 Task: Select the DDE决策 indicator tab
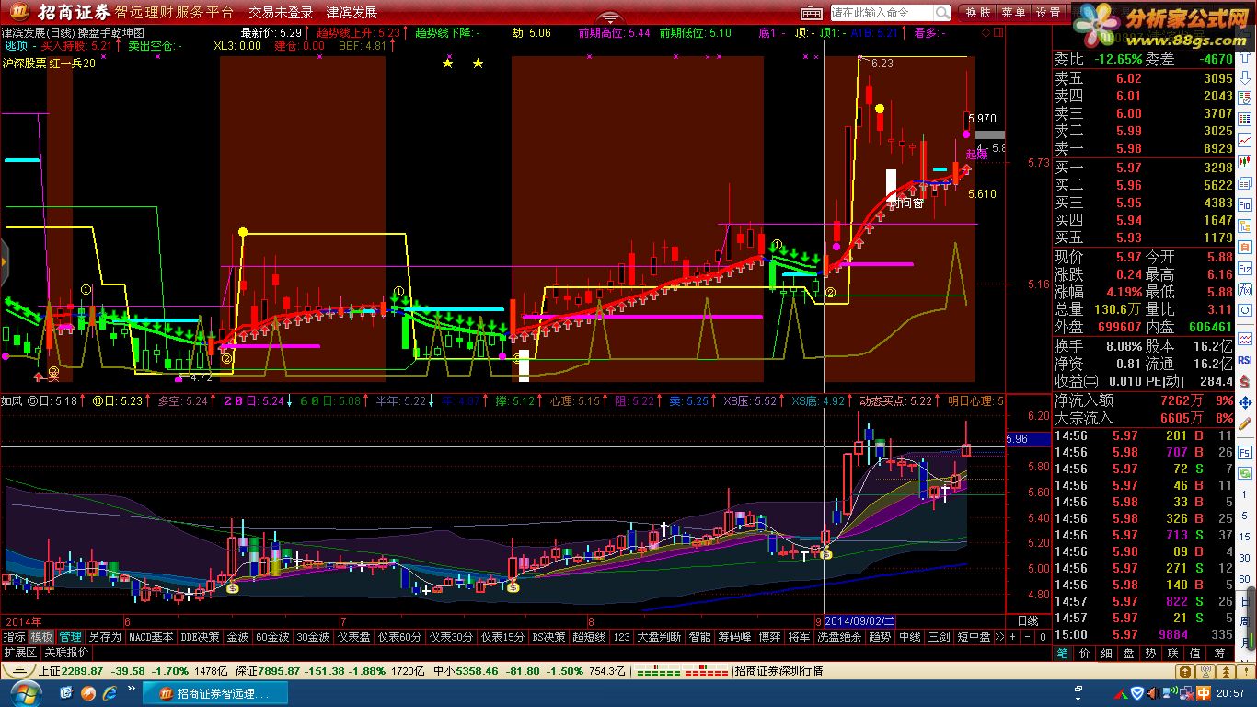(200, 636)
